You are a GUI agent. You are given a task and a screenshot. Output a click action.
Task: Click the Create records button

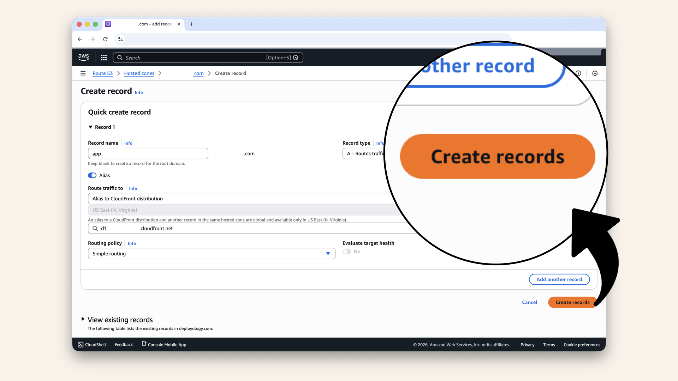click(x=572, y=302)
